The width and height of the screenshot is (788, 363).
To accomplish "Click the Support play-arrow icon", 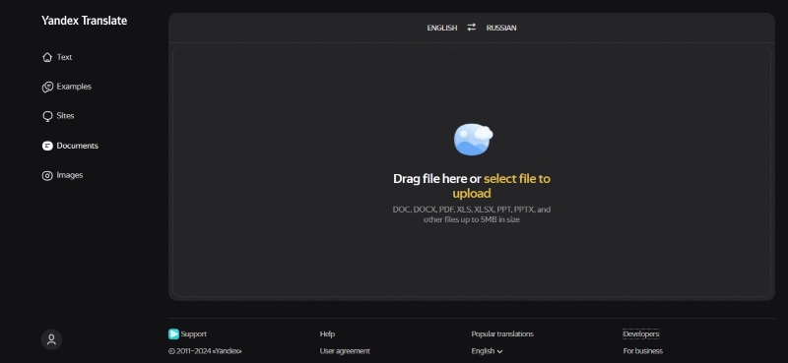I will click(173, 333).
